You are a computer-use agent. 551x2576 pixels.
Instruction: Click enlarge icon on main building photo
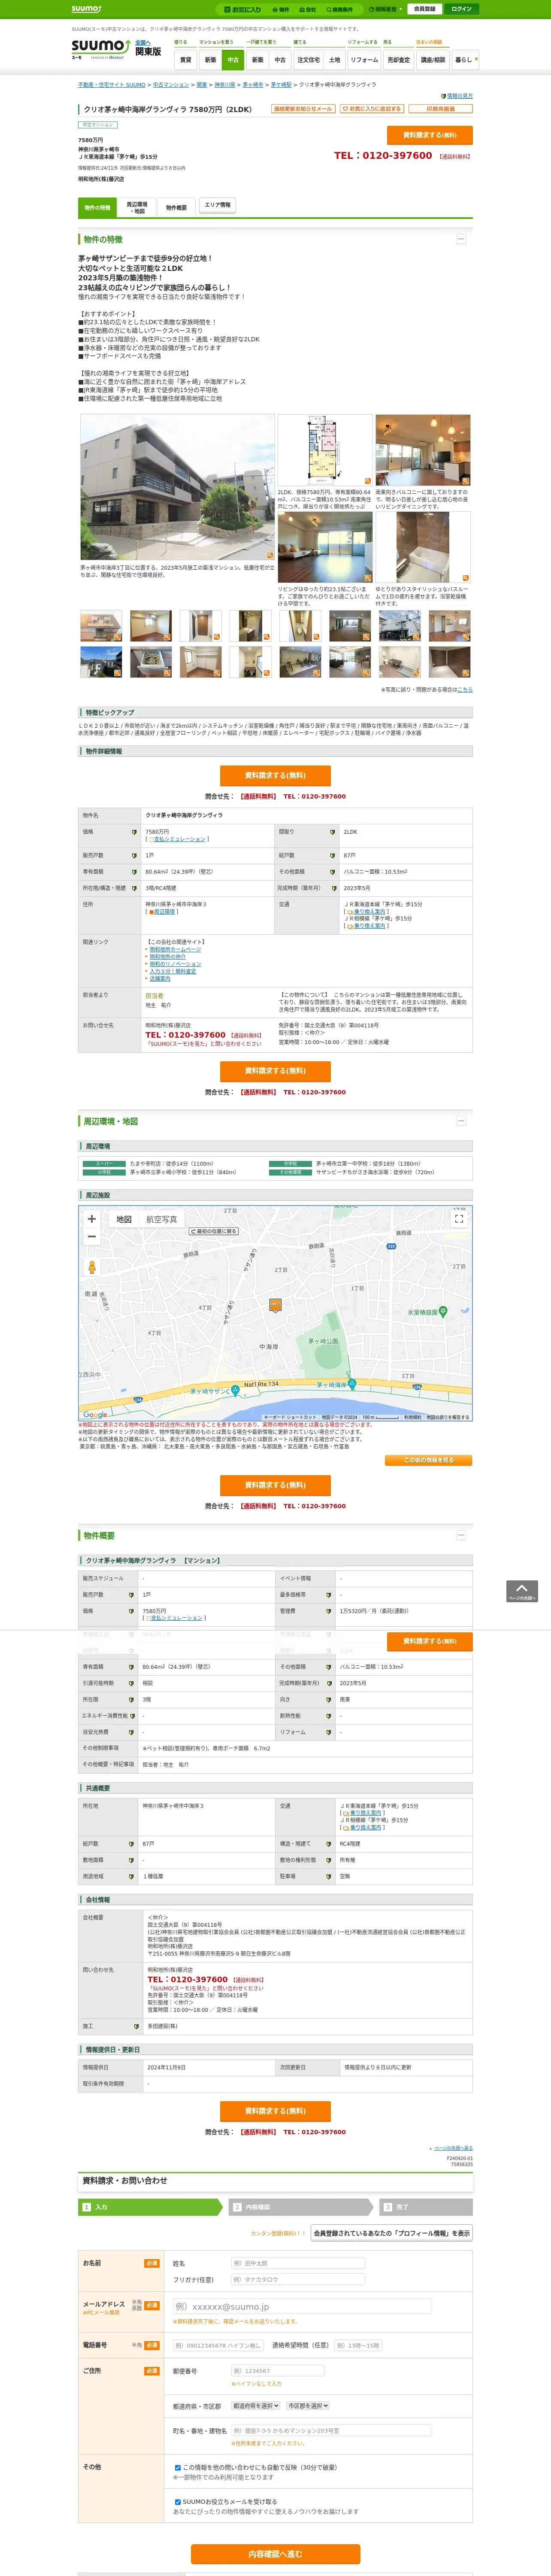[269, 555]
